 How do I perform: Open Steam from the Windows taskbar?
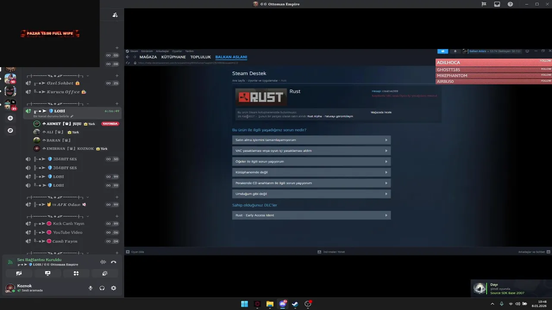[295, 304]
